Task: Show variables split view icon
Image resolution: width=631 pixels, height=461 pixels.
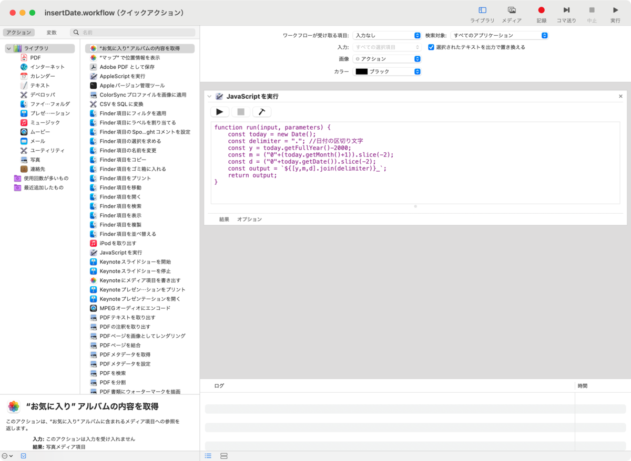Action: point(223,456)
